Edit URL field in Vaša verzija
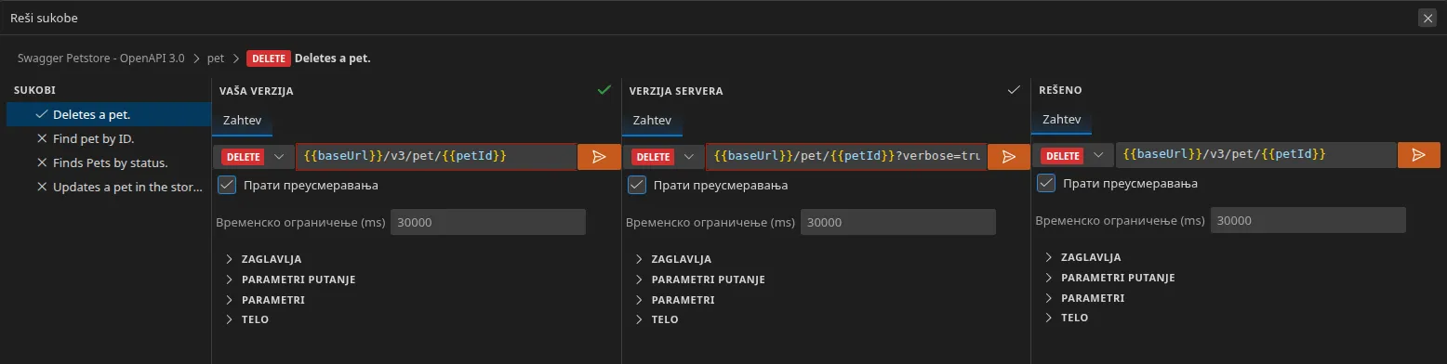Screen dimensions: 1447x364 click(x=437, y=157)
